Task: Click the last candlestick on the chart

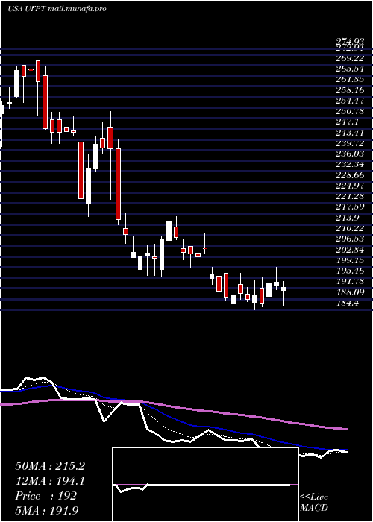Action: pyautogui.click(x=283, y=294)
